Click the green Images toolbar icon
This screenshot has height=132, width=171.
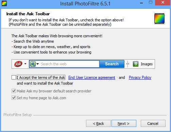[x=136, y=64]
